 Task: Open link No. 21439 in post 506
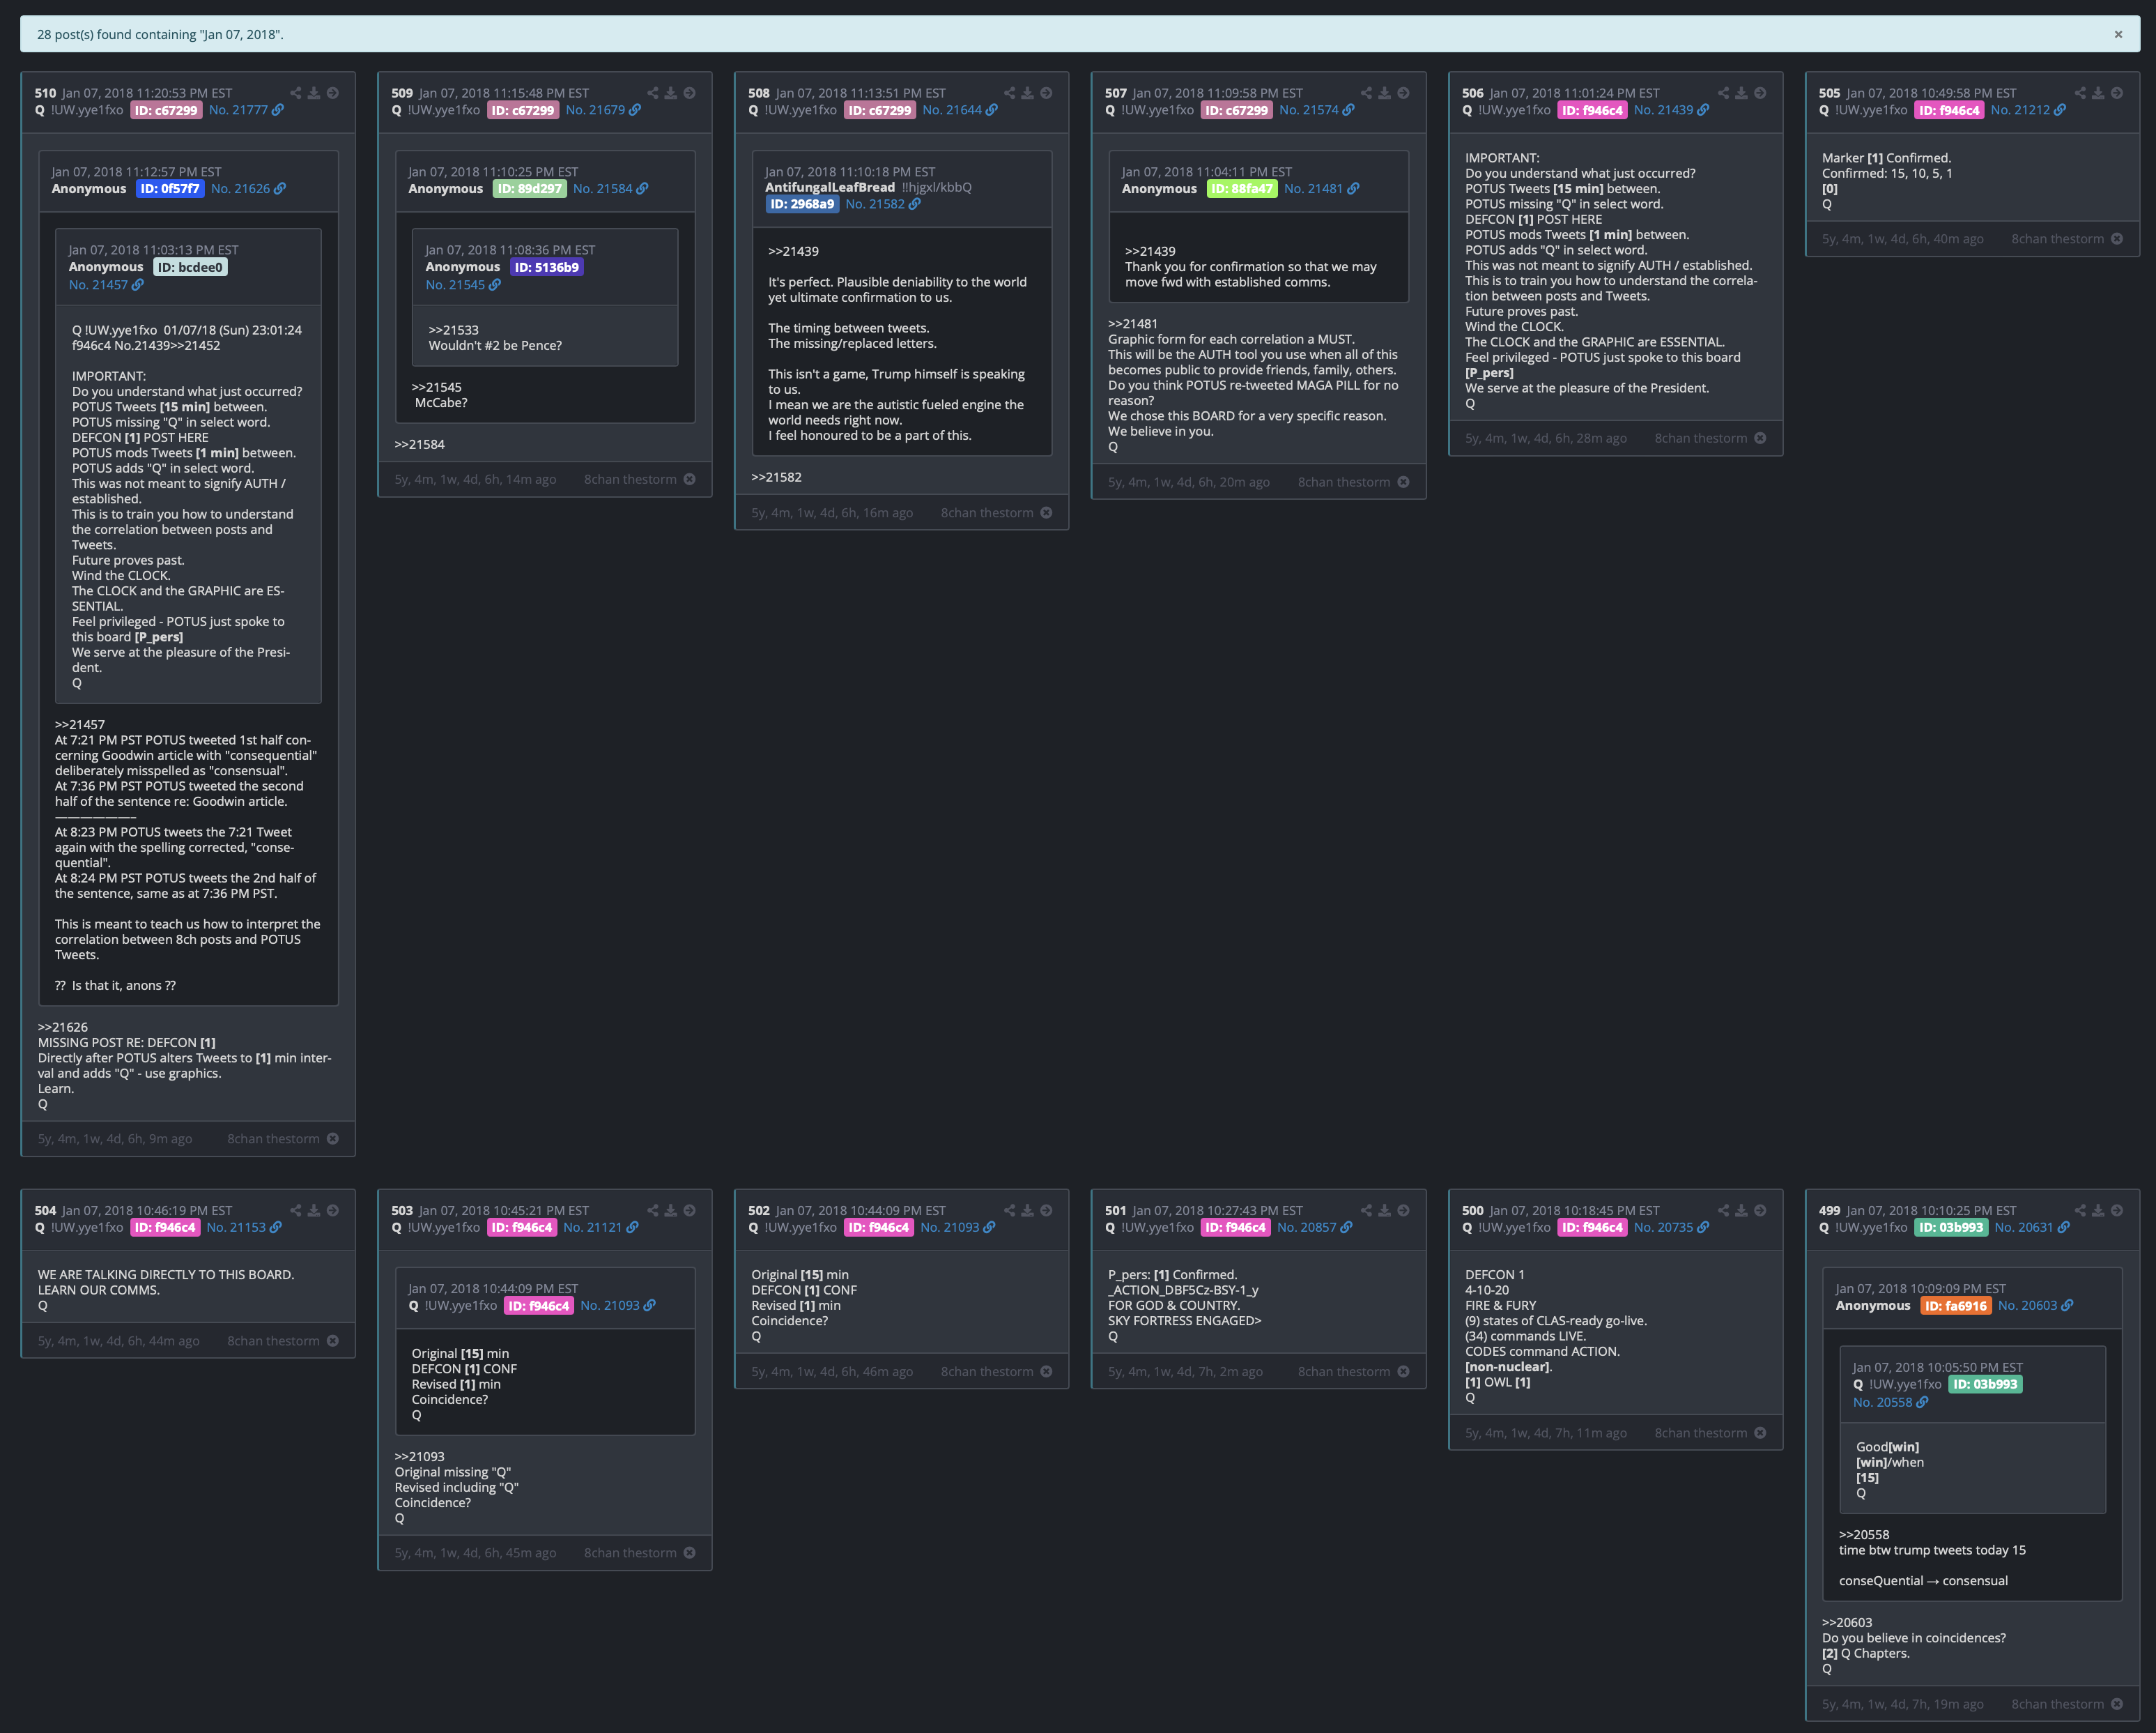pyautogui.click(x=1672, y=110)
